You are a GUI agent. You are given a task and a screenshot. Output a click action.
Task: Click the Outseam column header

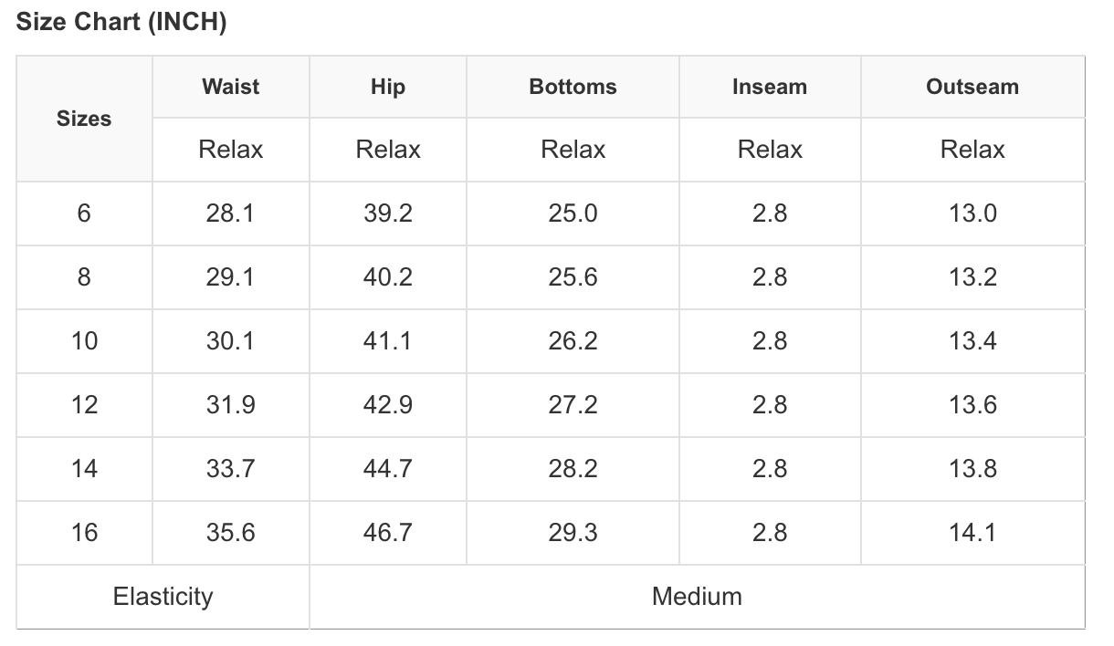[x=972, y=87]
